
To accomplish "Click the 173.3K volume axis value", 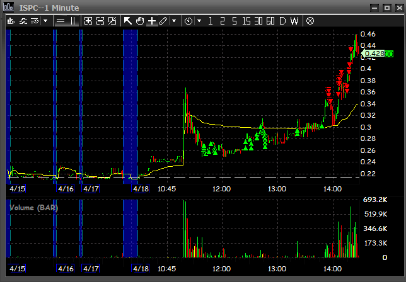I will click(376, 243).
